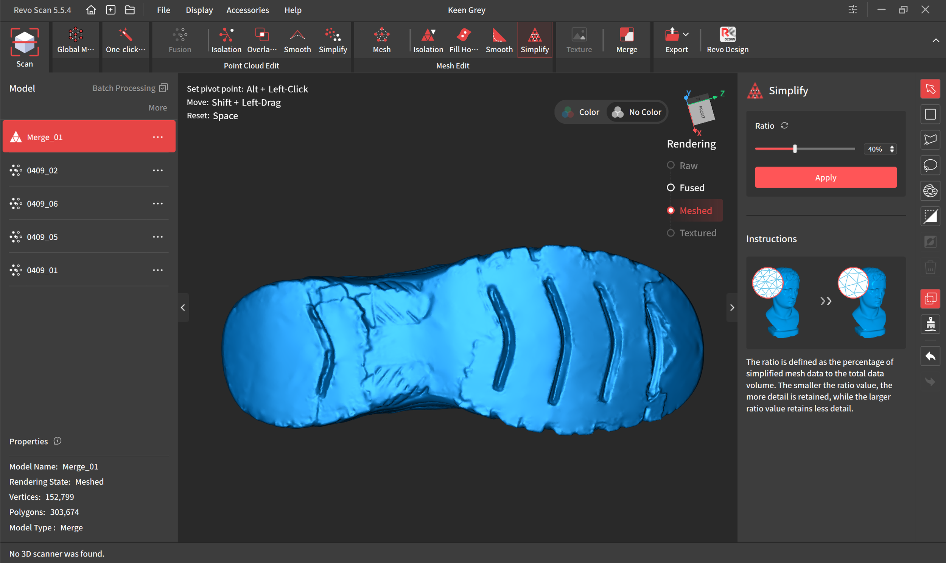
Task: Collapse the left Model panel arrow
Action: click(x=183, y=307)
